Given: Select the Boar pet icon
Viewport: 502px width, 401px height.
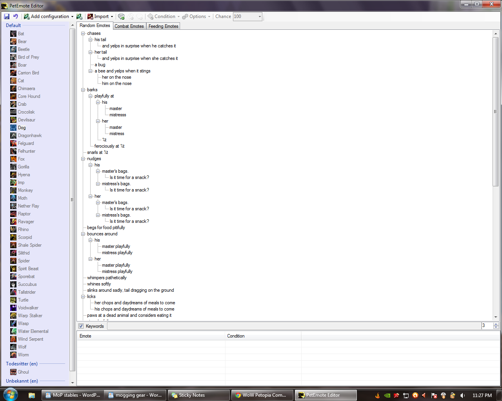Looking at the screenshot, I should pos(13,65).
